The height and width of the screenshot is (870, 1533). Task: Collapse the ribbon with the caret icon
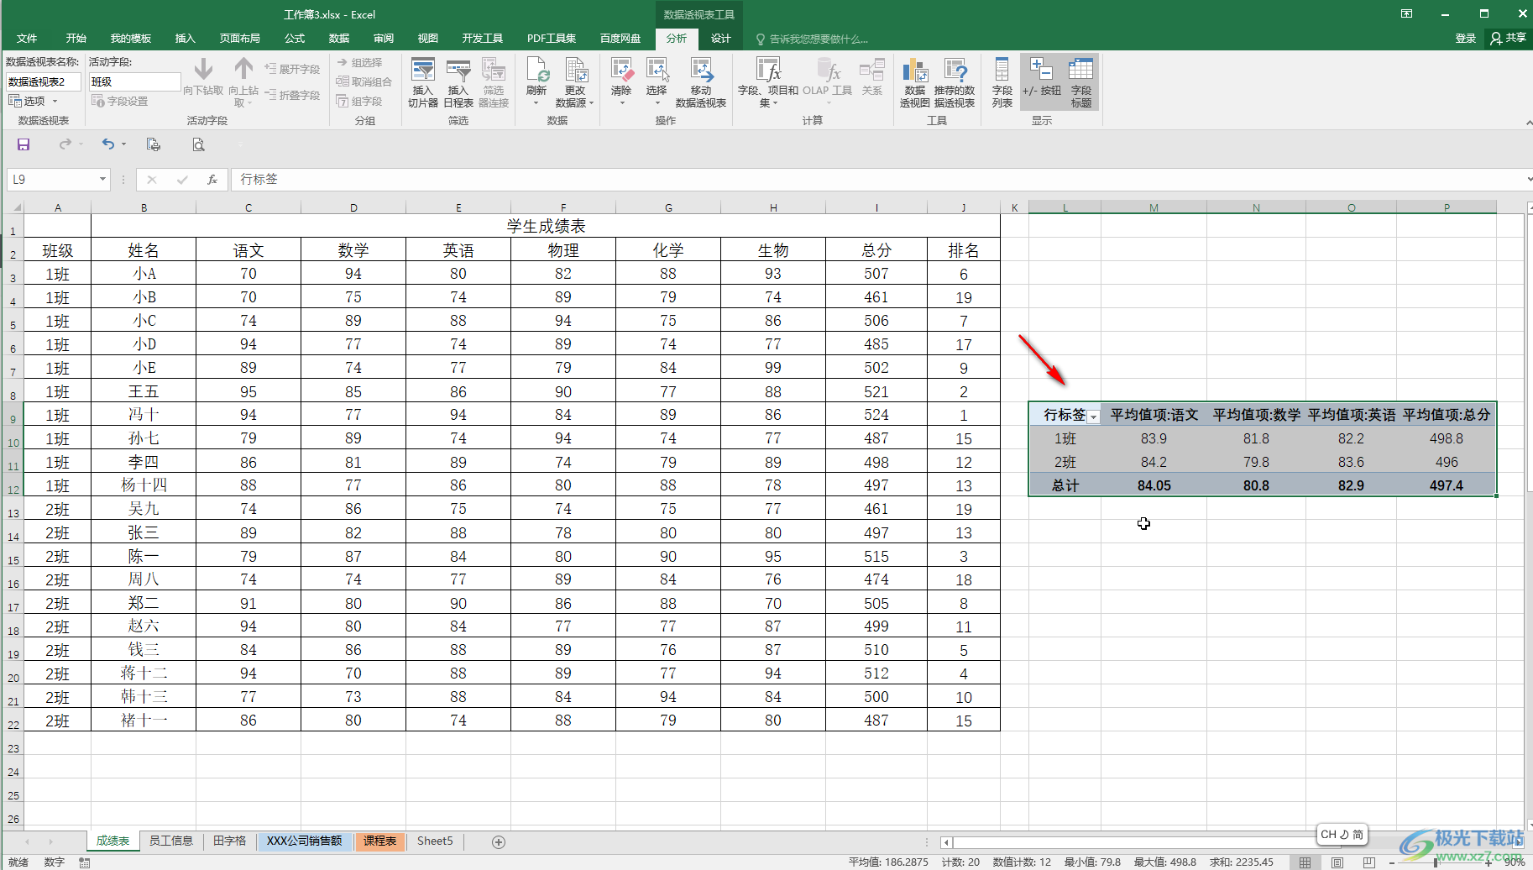pyautogui.click(x=1528, y=123)
